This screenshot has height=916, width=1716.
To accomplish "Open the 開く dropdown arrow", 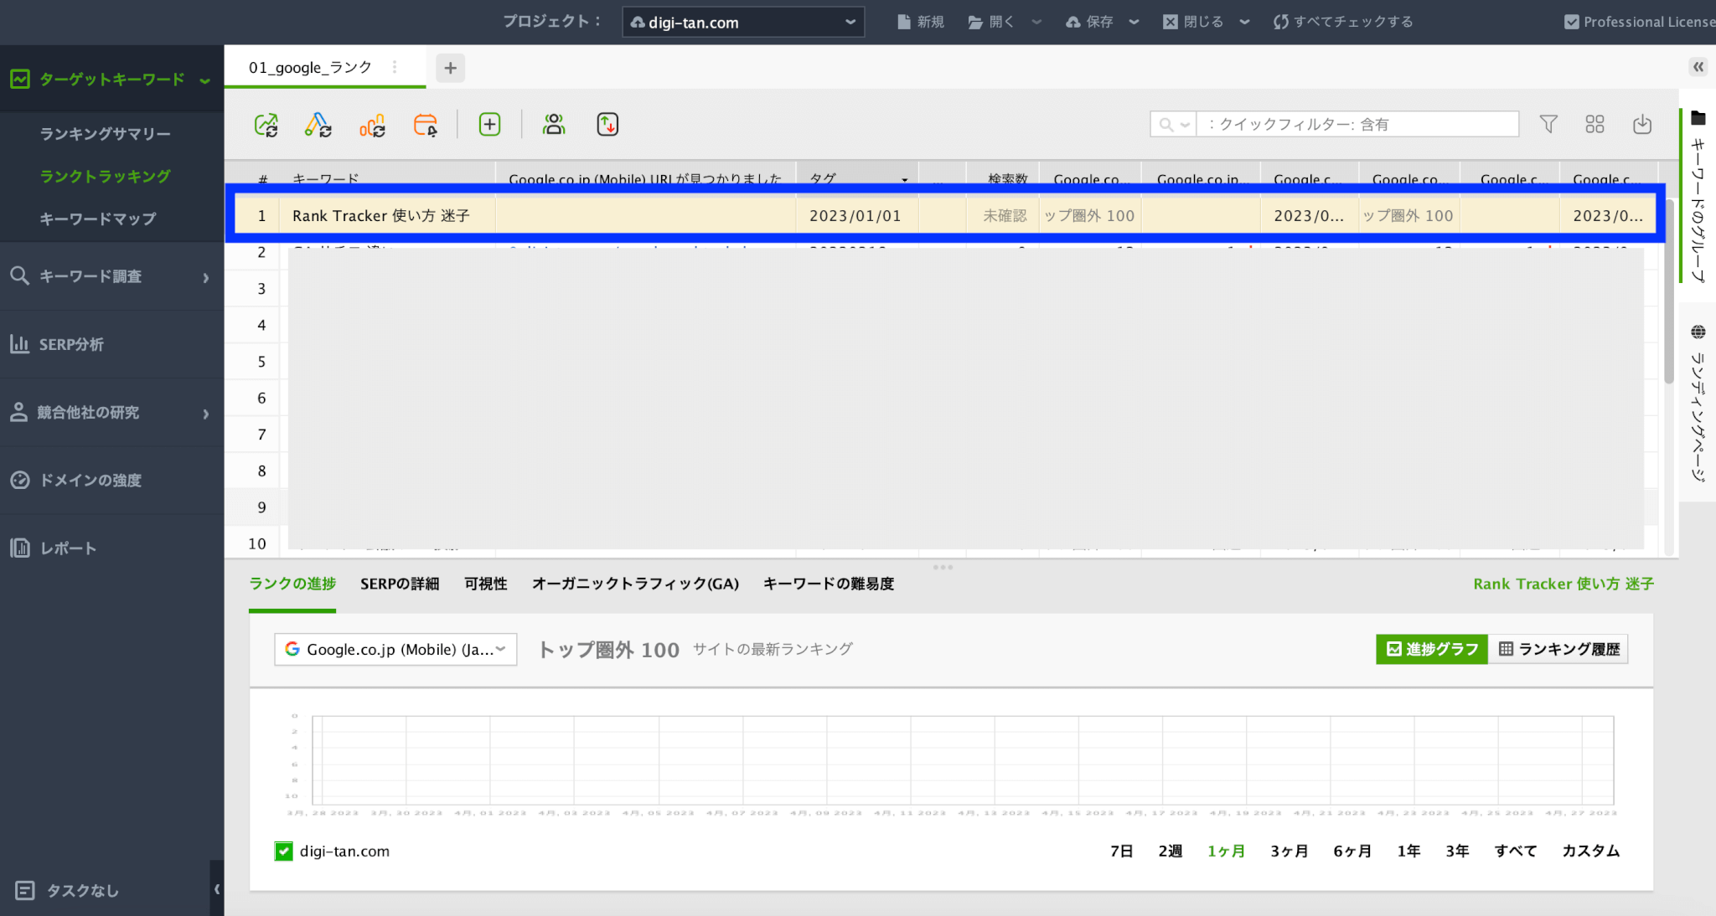I will tap(1036, 22).
